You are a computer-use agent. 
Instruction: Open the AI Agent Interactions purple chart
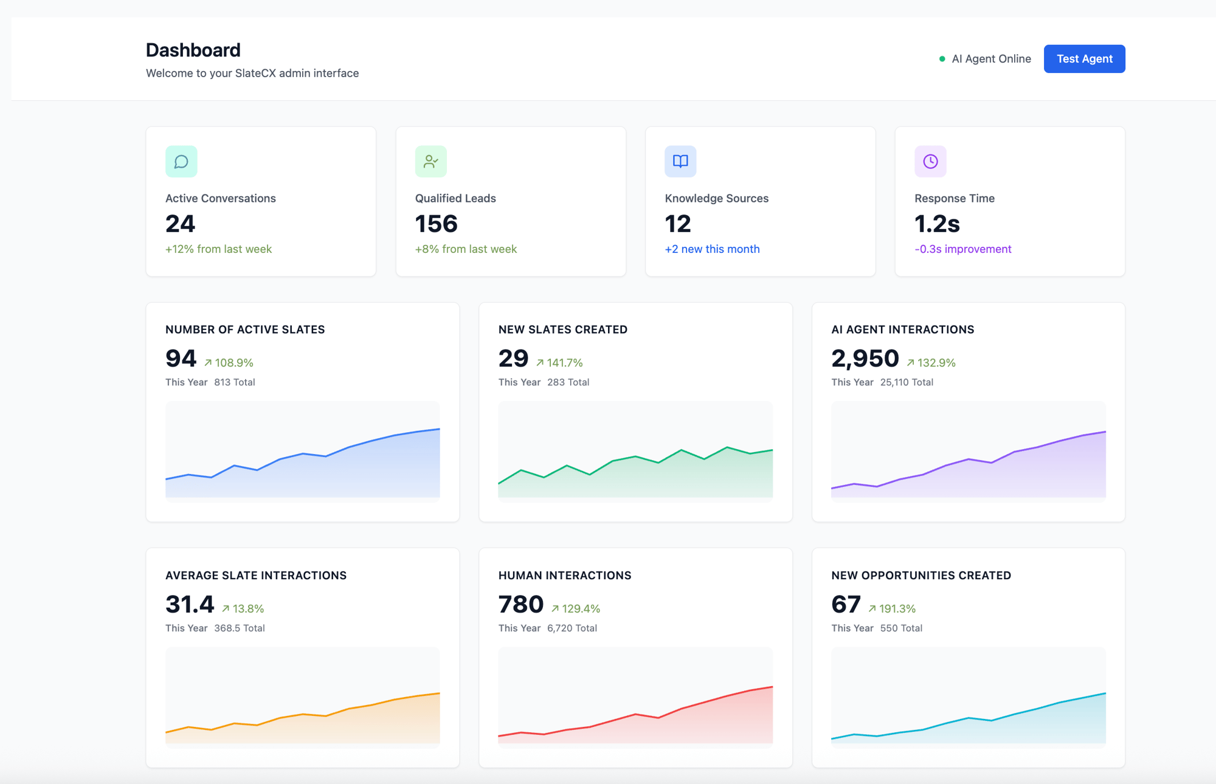click(968, 450)
